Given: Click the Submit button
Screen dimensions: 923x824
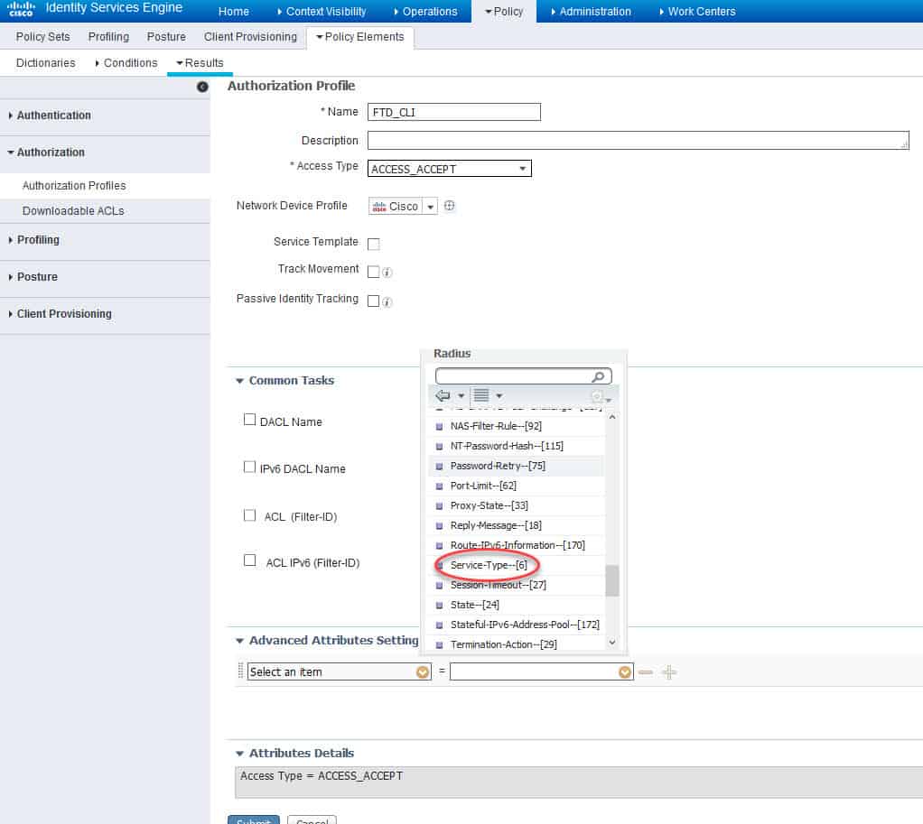Looking at the screenshot, I should 254,819.
